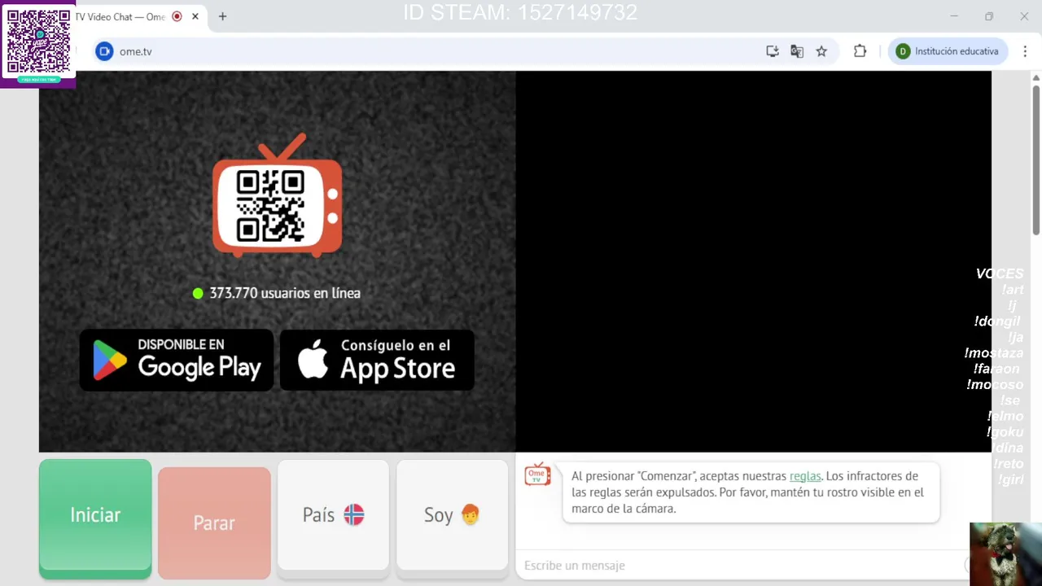Click the Parar button
The width and height of the screenshot is (1042, 586).
point(214,523)
